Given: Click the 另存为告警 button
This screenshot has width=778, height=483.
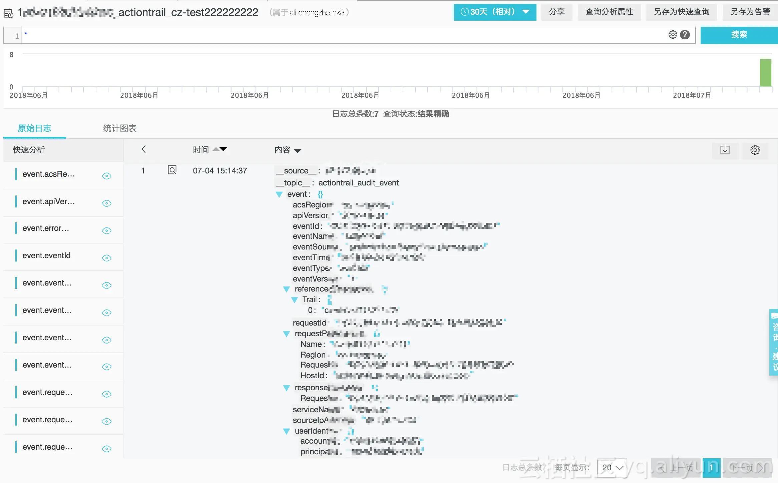Looking at the screenshot, I should [750, 12].
